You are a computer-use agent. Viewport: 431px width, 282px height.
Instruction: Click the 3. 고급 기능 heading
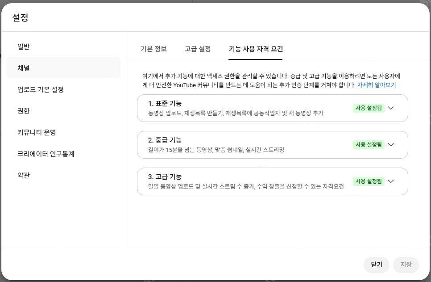(x=165, y=177)
